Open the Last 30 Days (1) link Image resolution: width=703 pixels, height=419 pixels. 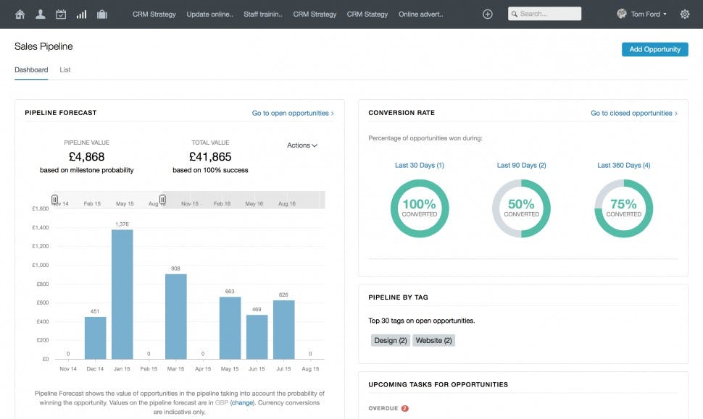tap(419, 165)
